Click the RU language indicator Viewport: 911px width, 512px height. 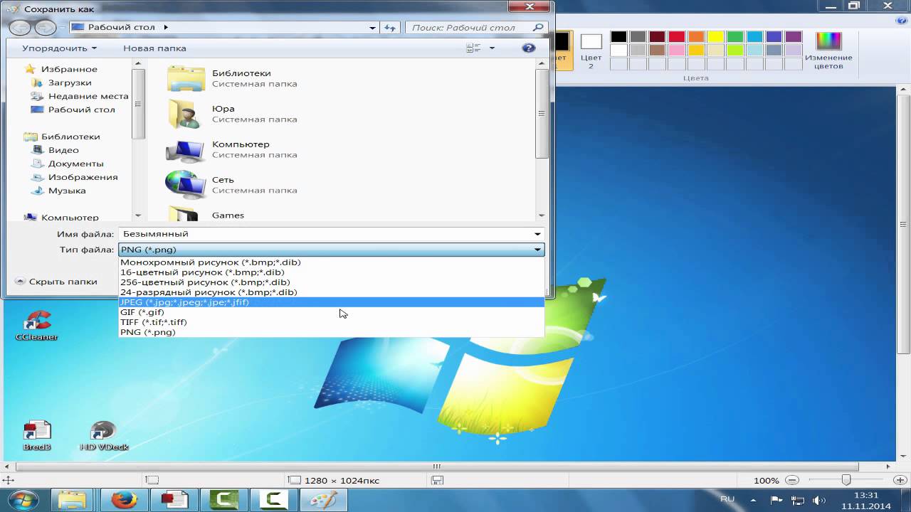(x=727, y=499)
